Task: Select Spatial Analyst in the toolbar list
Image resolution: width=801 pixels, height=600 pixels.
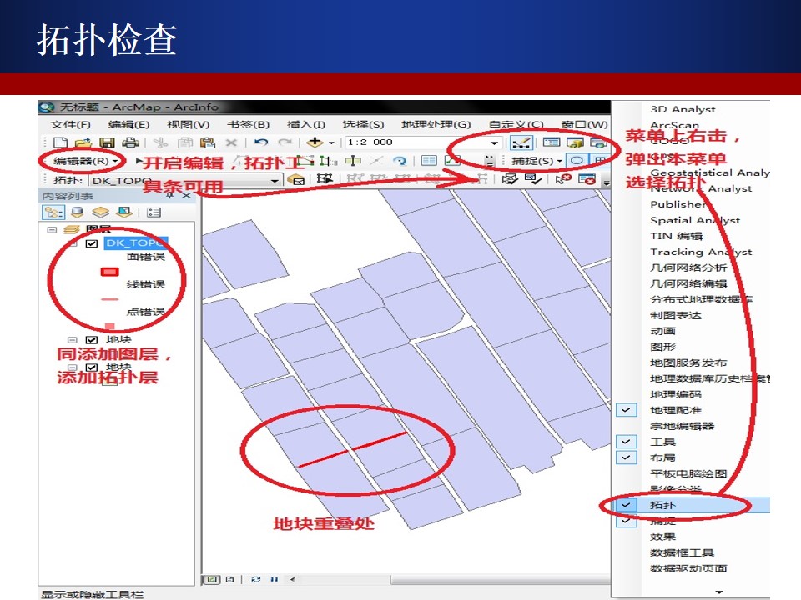Action: pyautogui.click(x=695, y=220)
